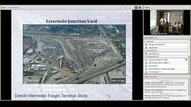Select attendee Michigan Tech Rail Host
Viewport: 191px width, 107px height.
coord(166,44)
